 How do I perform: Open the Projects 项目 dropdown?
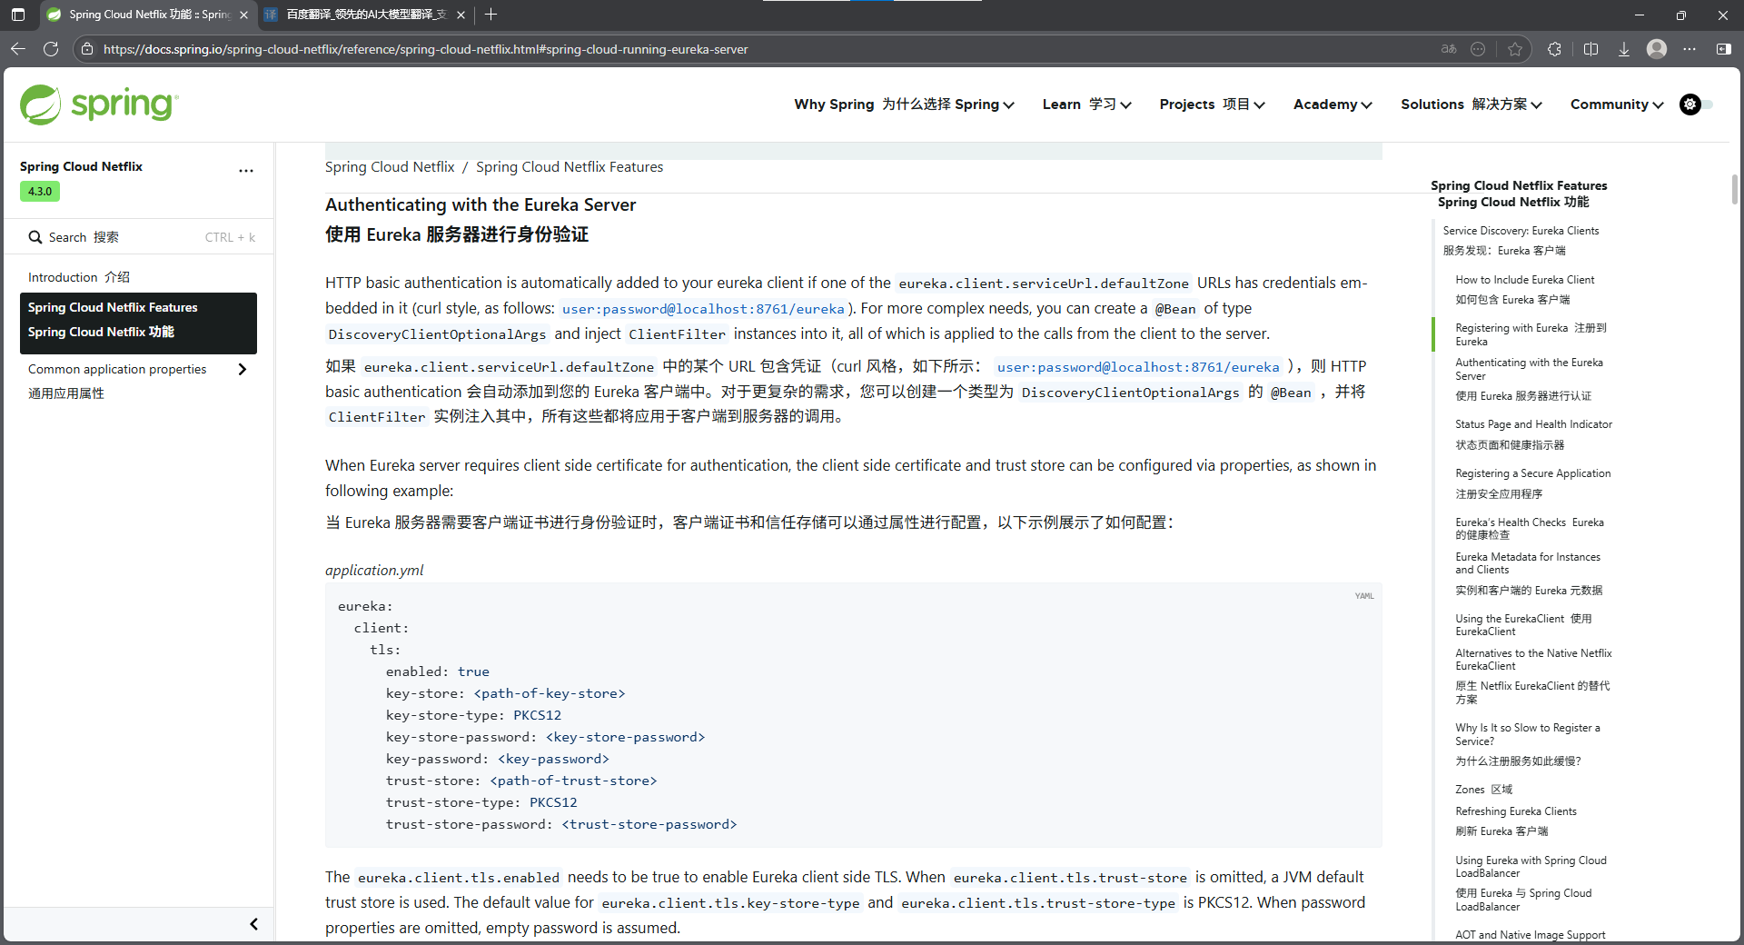1212,104
